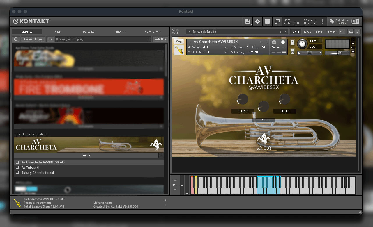Collapse the instrument header with minus
Viewport: 373px width, 227px height.
coord(353,43)
